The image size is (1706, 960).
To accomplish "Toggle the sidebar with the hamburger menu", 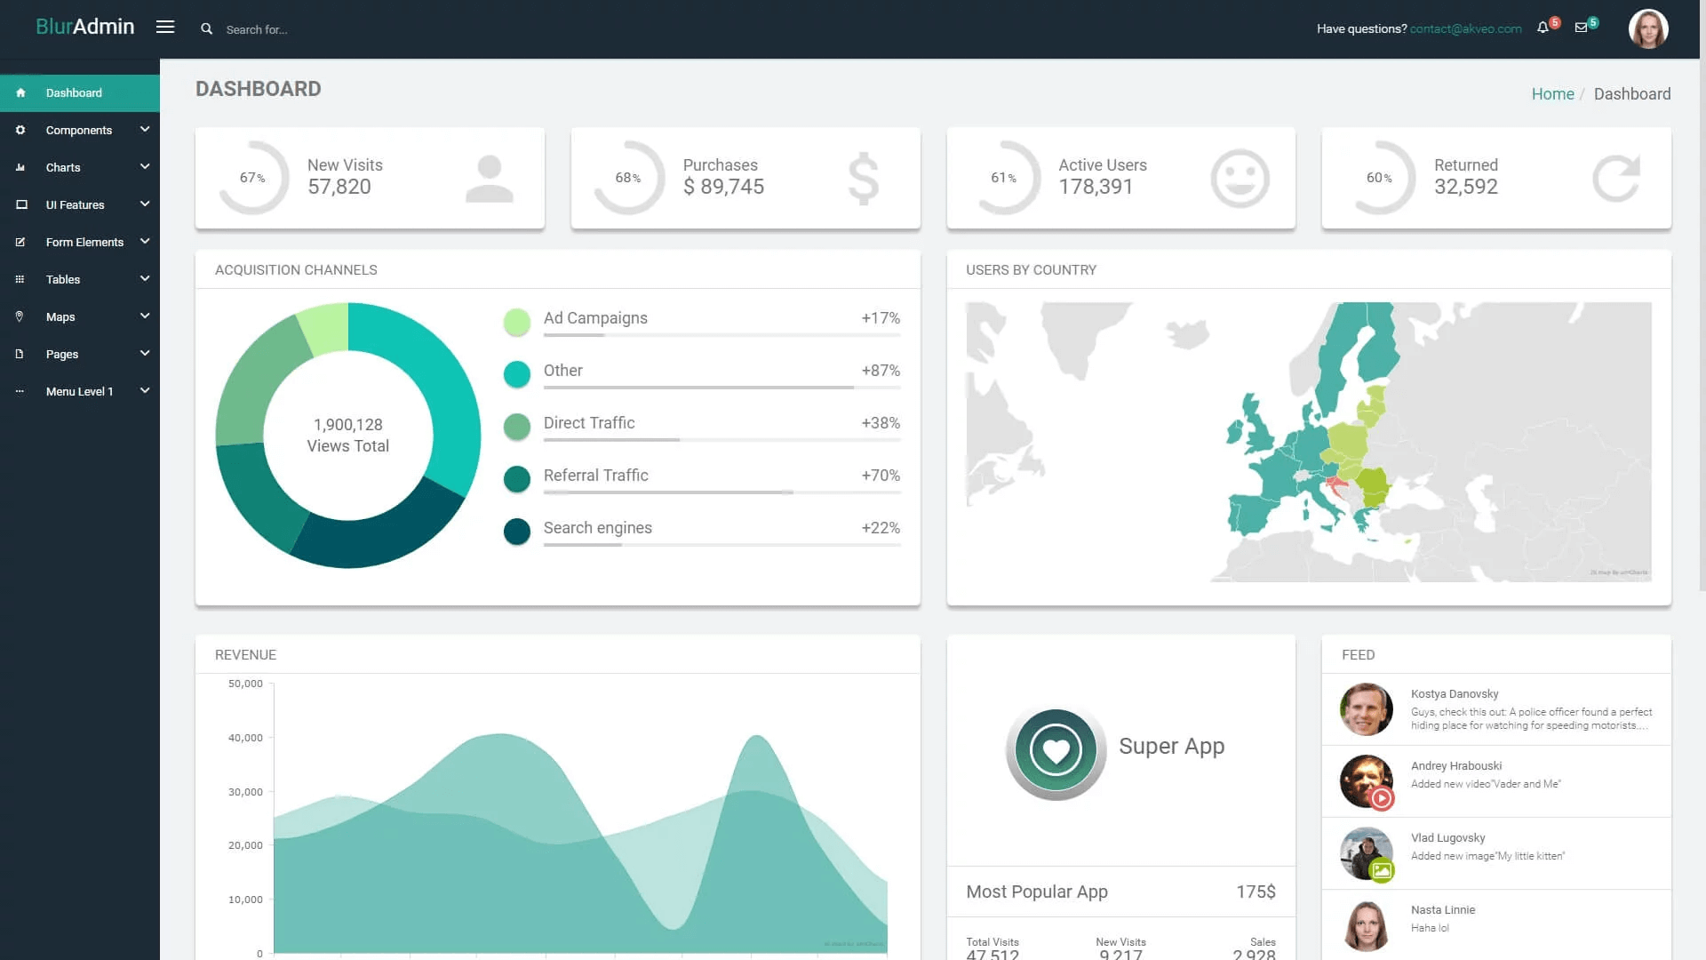I will 165,27.
